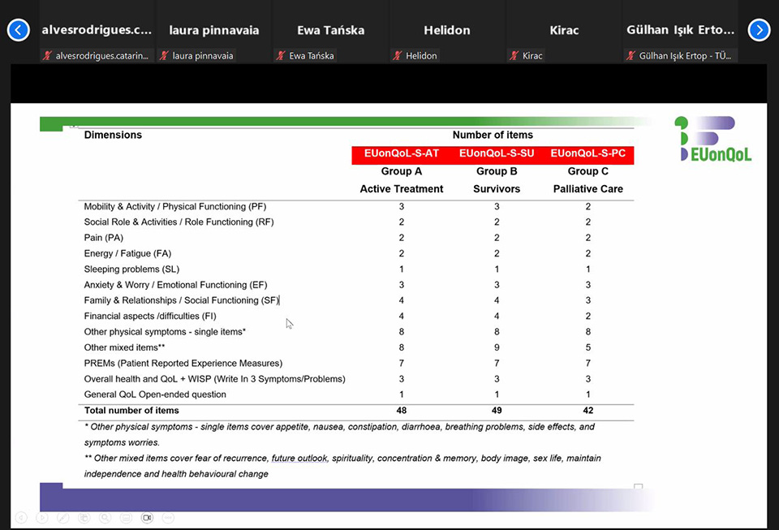Toggle subtitles in slideshow toolbar
The image size is (779, 530).
(x=126, y=518)
